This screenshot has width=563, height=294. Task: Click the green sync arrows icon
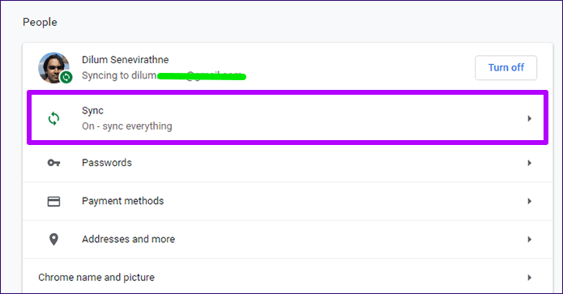[53, 118]
